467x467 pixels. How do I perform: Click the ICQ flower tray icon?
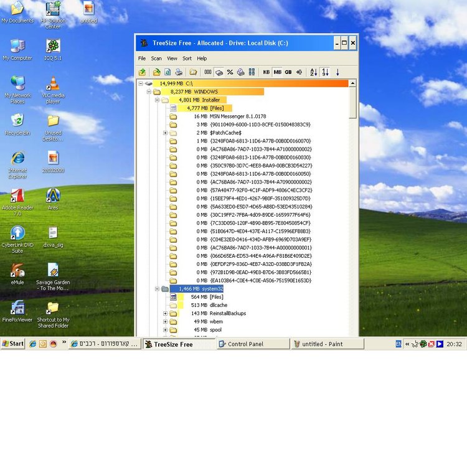point(423,344)
